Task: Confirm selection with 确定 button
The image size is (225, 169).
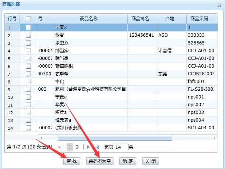Action: tap(128, 161)
